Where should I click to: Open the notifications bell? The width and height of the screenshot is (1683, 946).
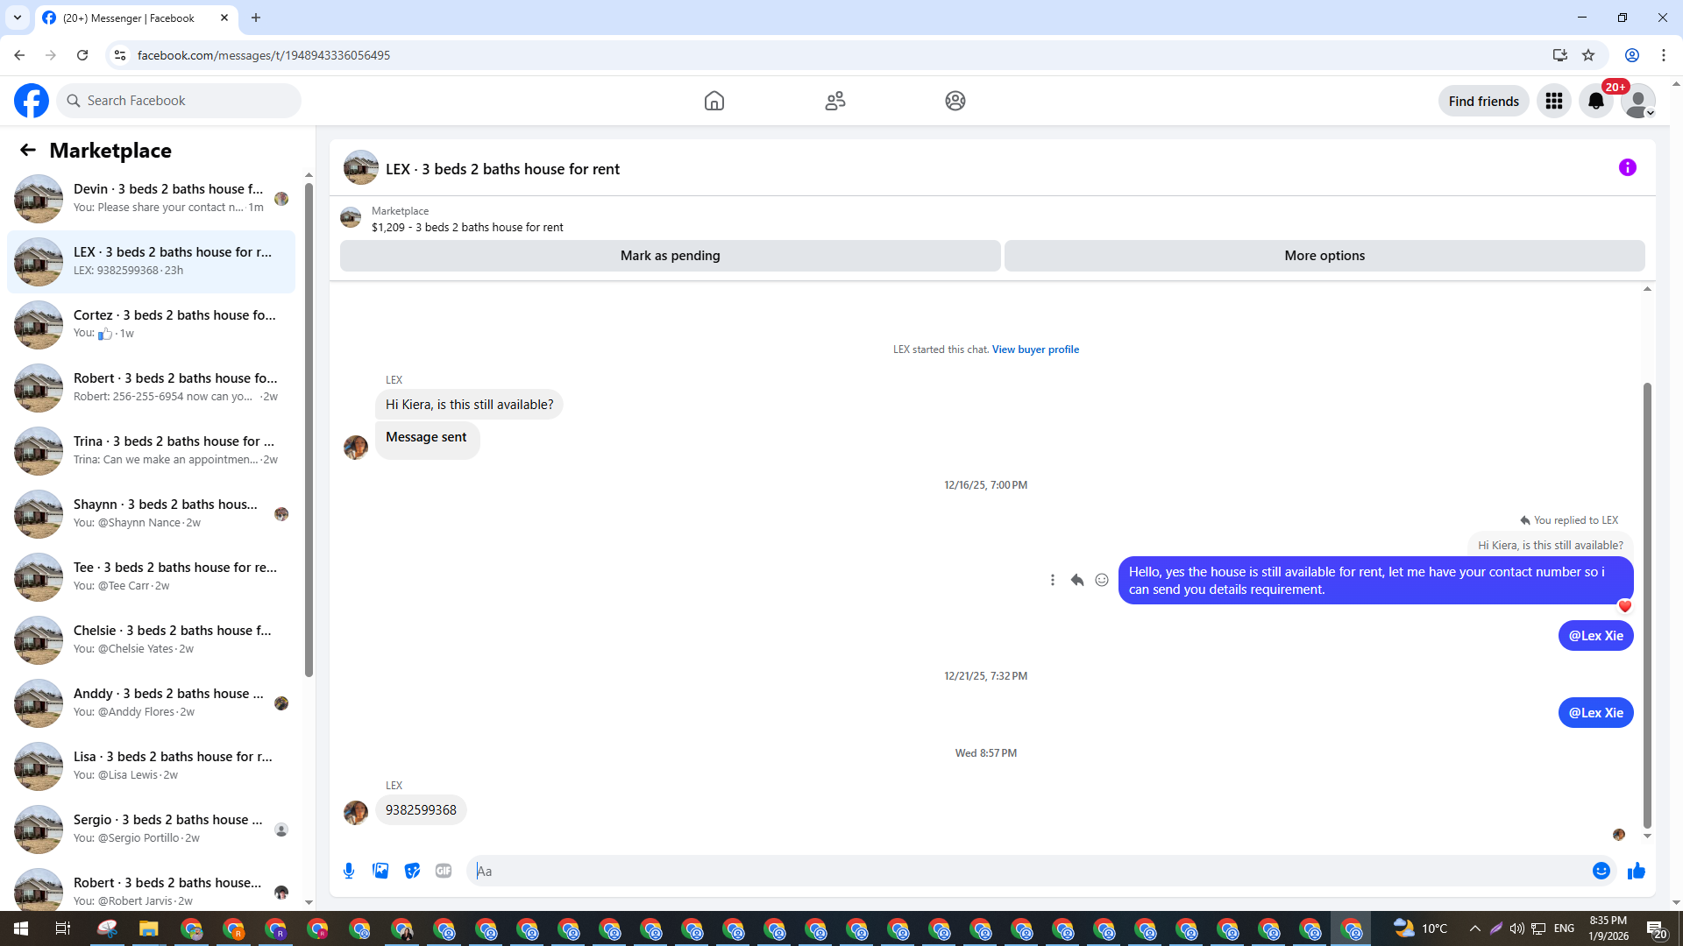[x=1595, y=101]
